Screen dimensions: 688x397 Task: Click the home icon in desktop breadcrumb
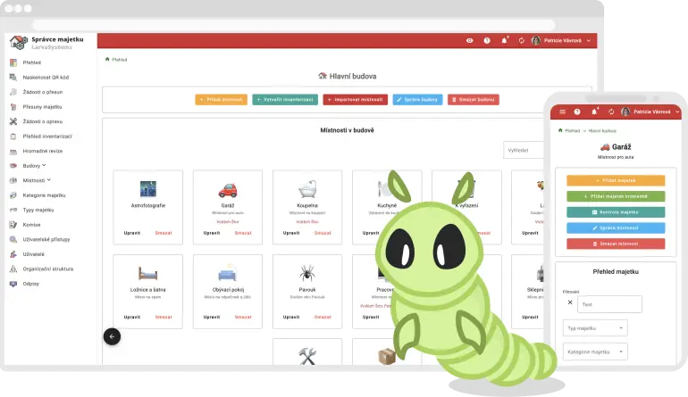tap(107, 60)
